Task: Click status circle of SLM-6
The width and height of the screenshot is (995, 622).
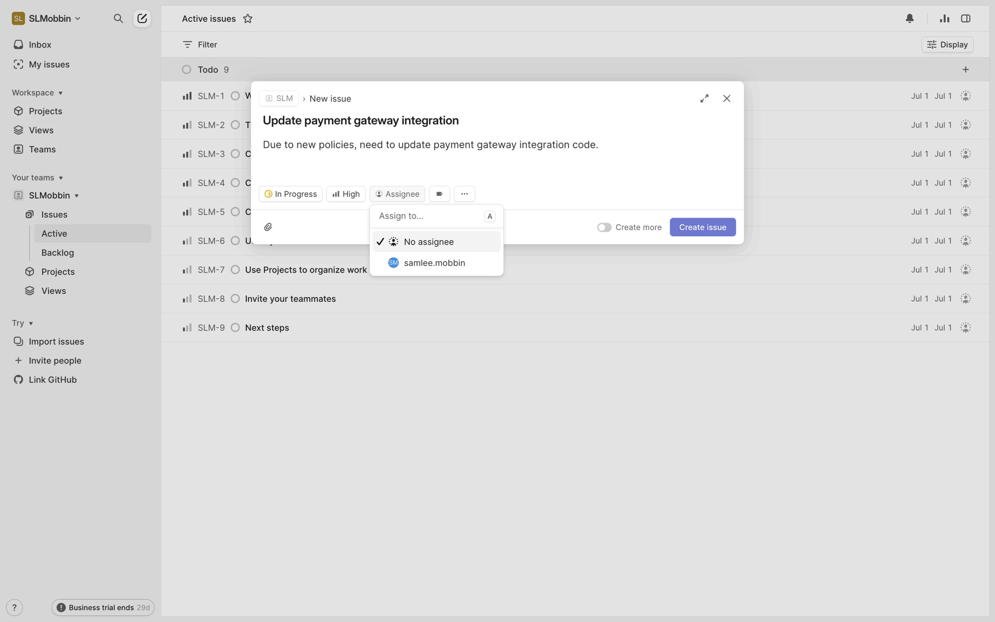Action: (x=235, y=241)
